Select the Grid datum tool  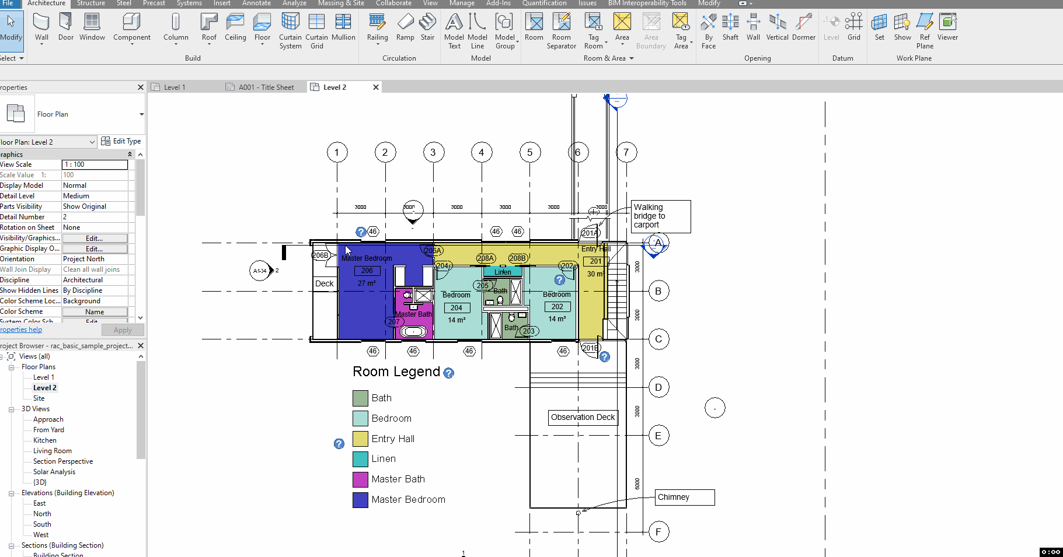(x=853, y=27)
